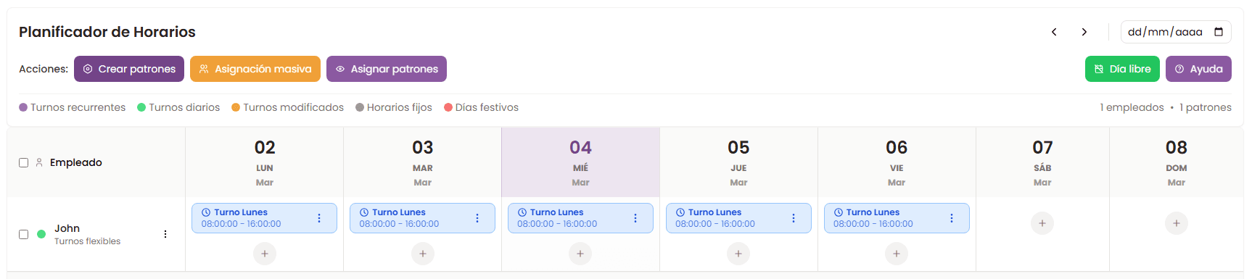The image size is (1252, 279).
Task: Open Asignación masiva
Action: (255, 69)
